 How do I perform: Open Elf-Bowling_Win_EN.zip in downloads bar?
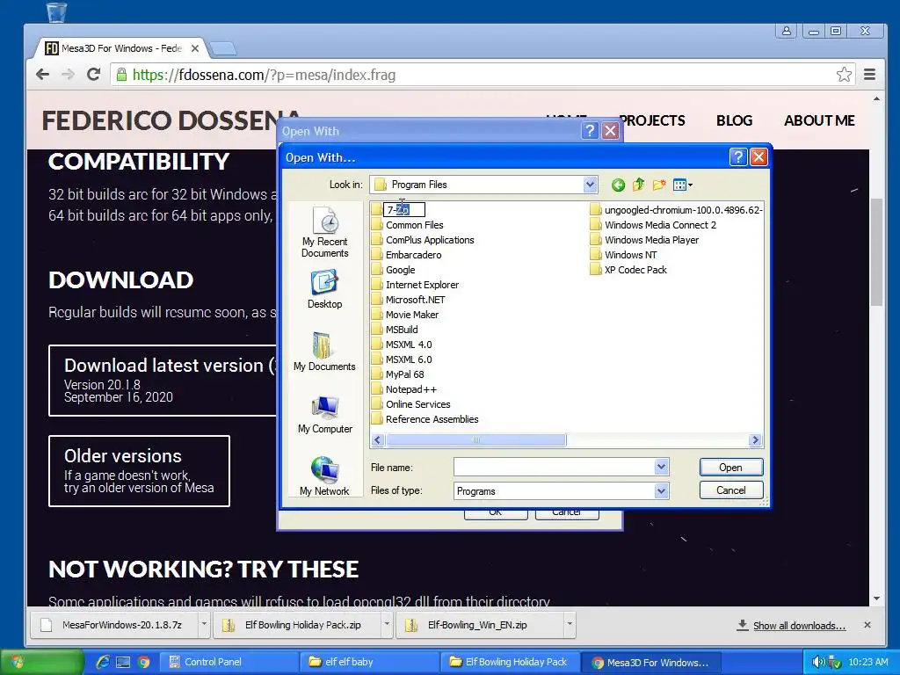point(480,625)
